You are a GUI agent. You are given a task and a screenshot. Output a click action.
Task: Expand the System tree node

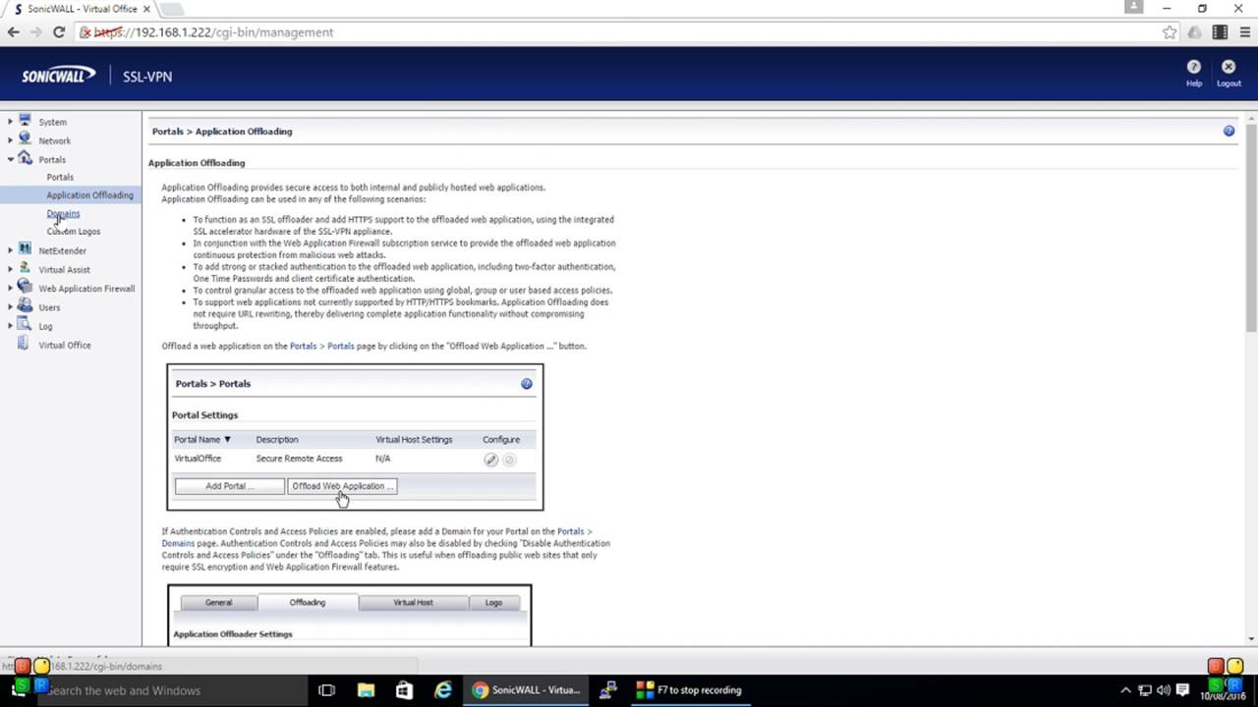[10, 122]
